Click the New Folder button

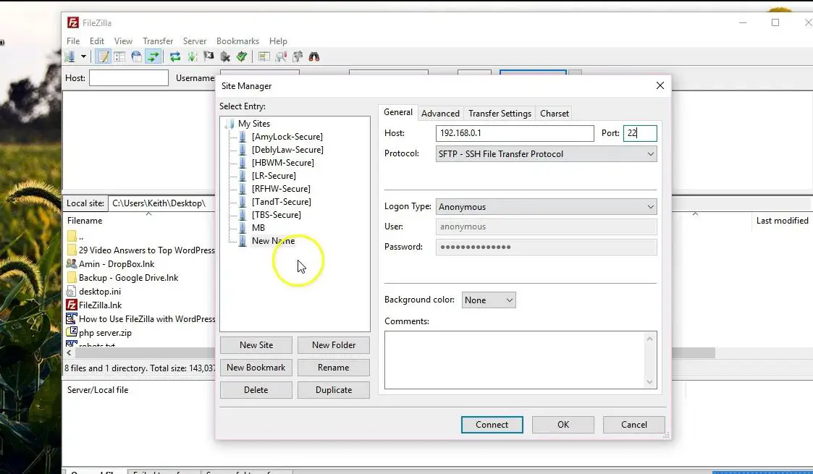click(334, 345)
